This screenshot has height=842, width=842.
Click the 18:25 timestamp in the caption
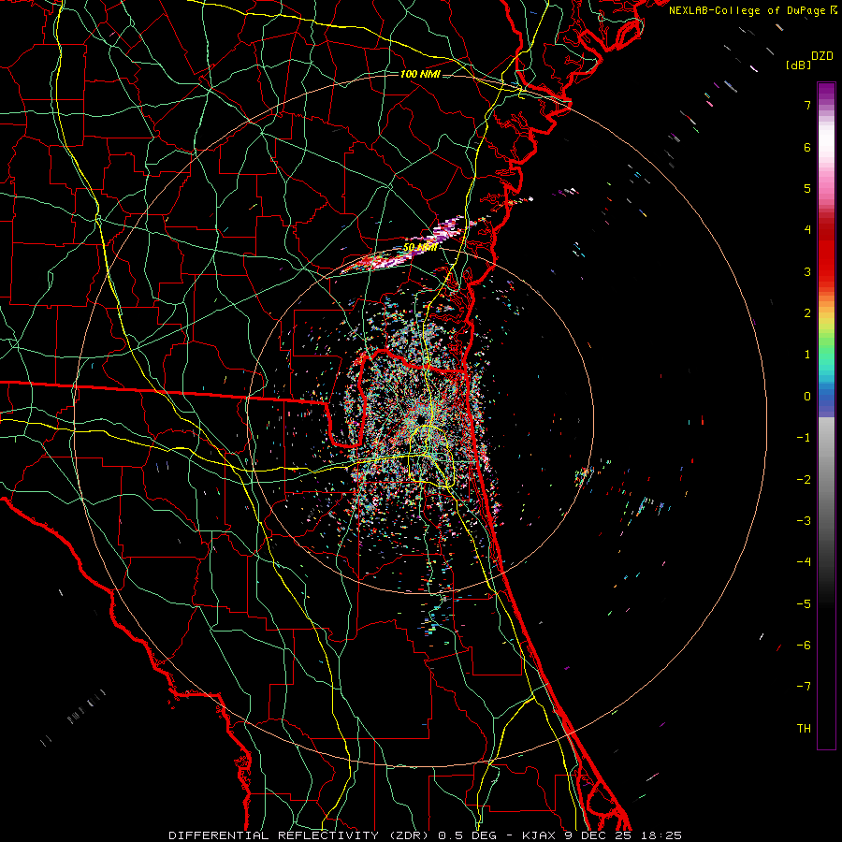tap(662, 835)
